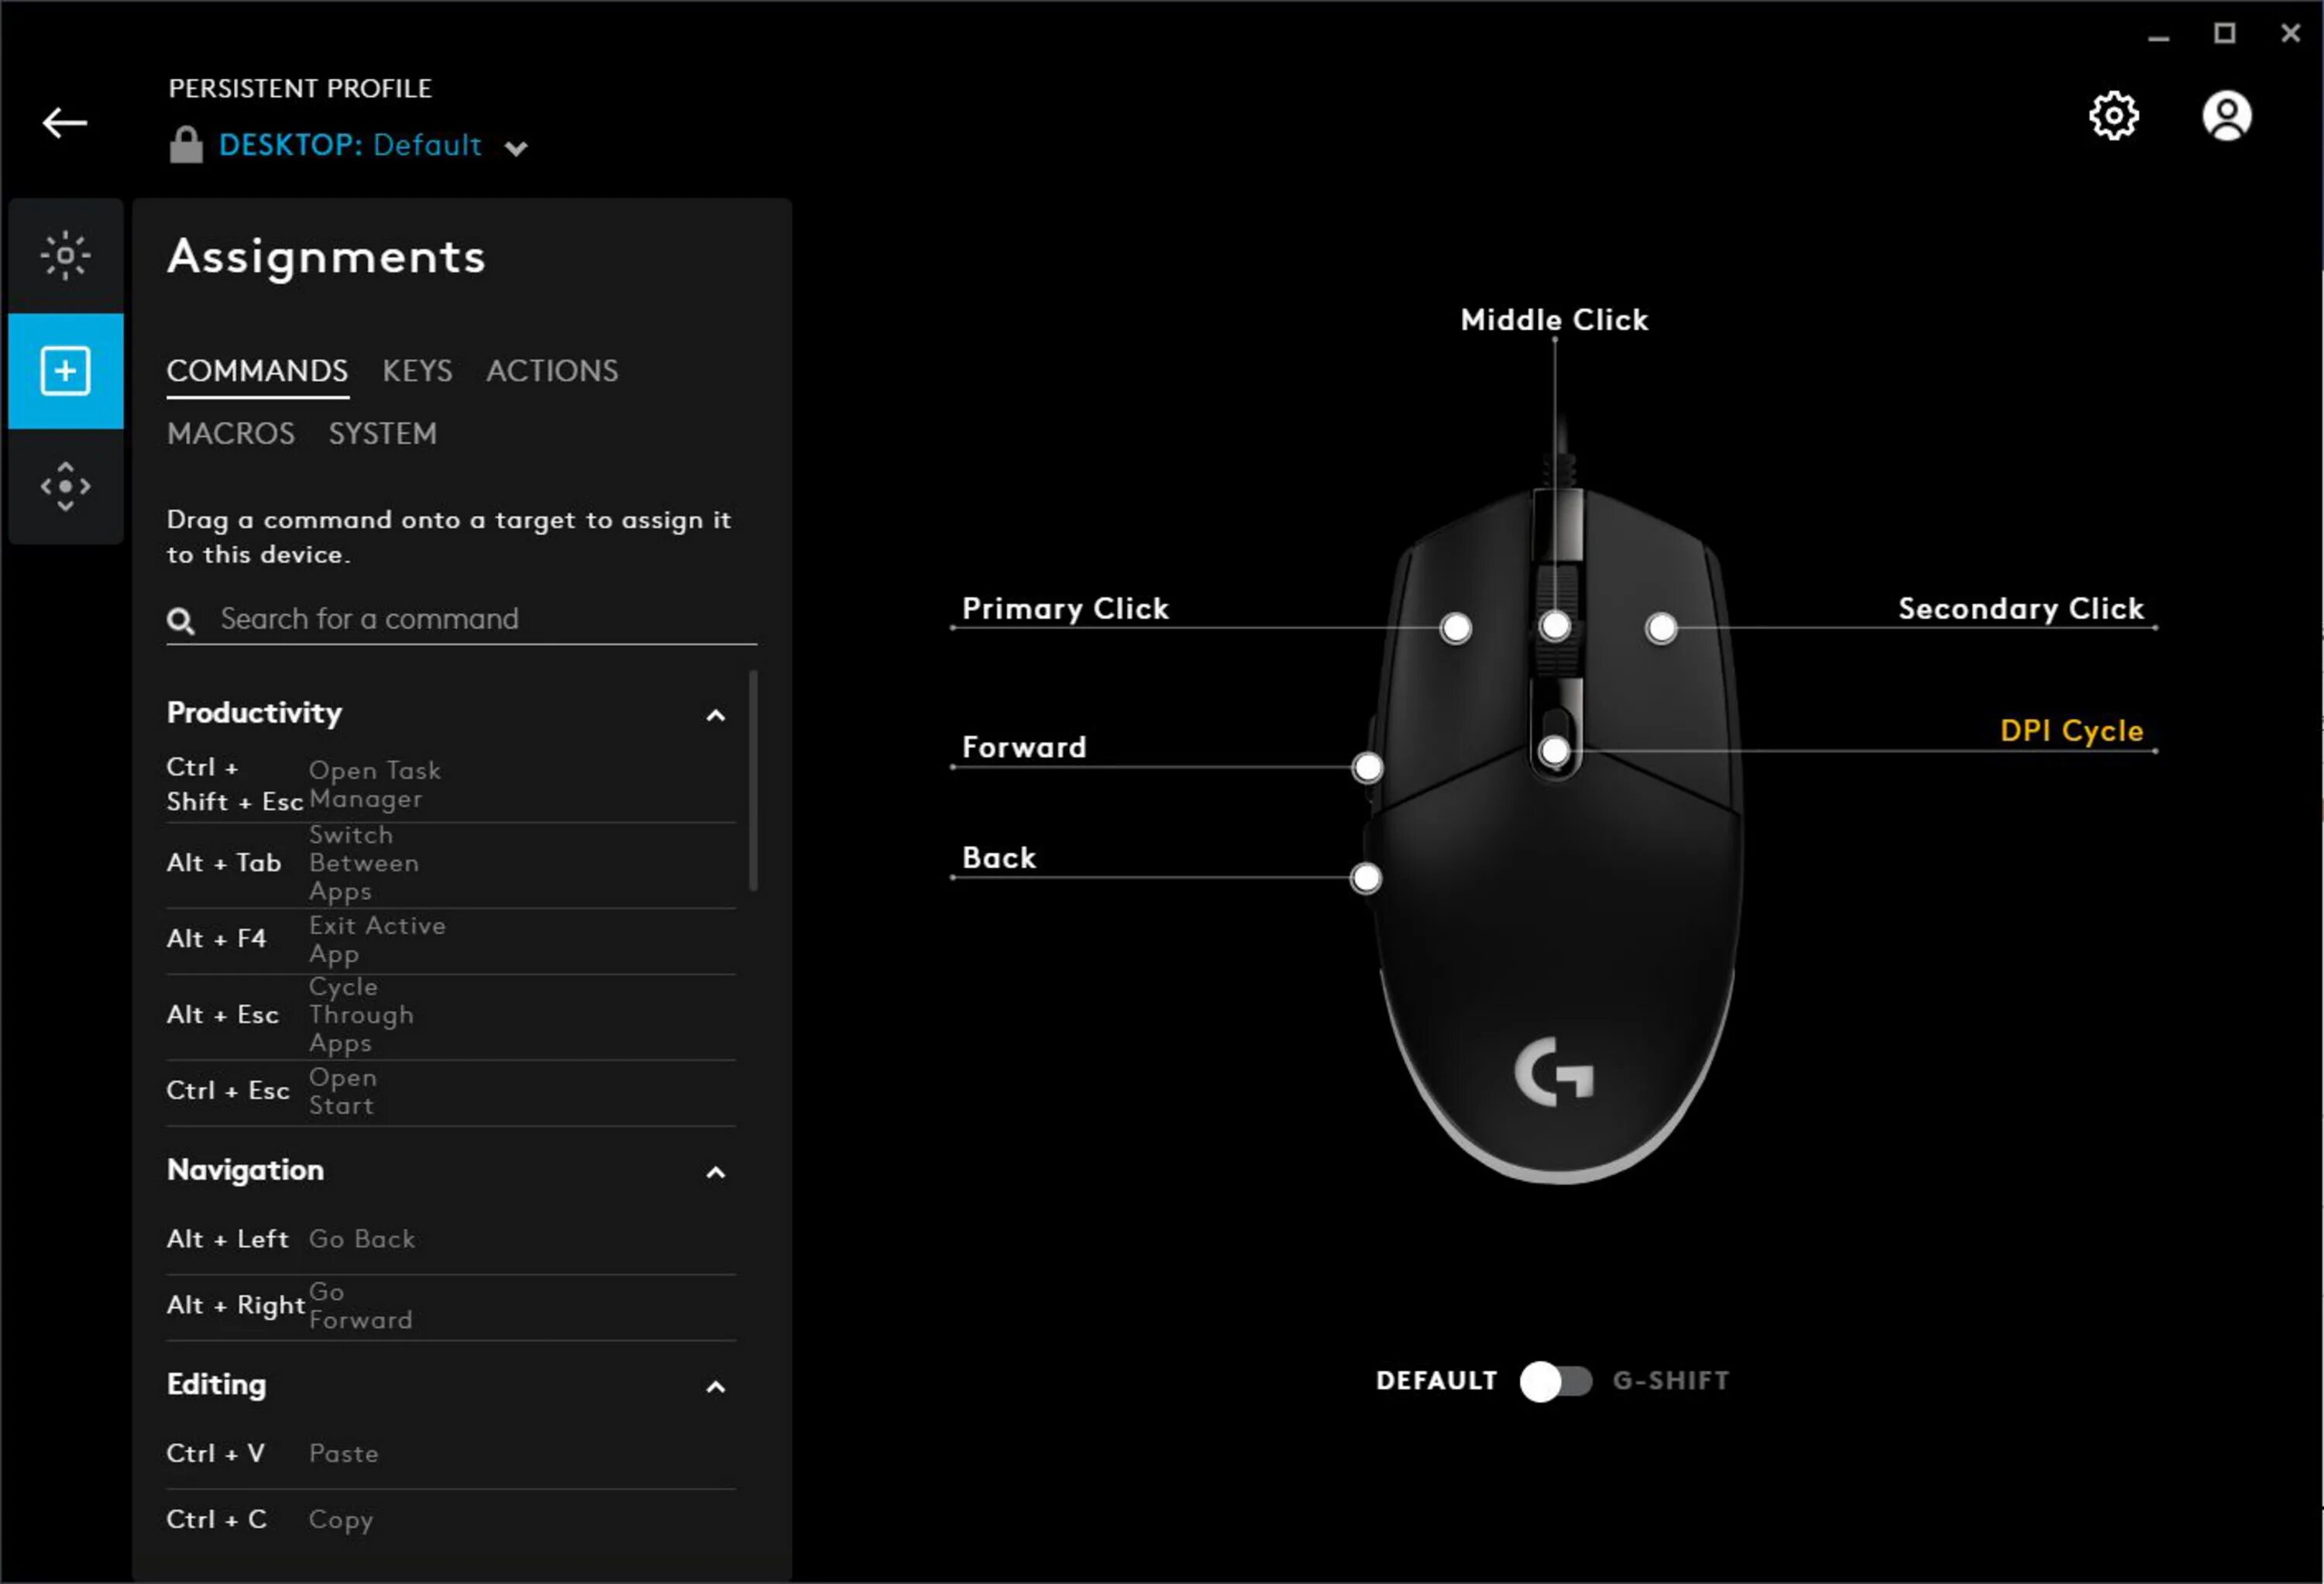Click the search magnifier icon
This screenshot has height=1584, width=2324.
[x=181, y=621]
